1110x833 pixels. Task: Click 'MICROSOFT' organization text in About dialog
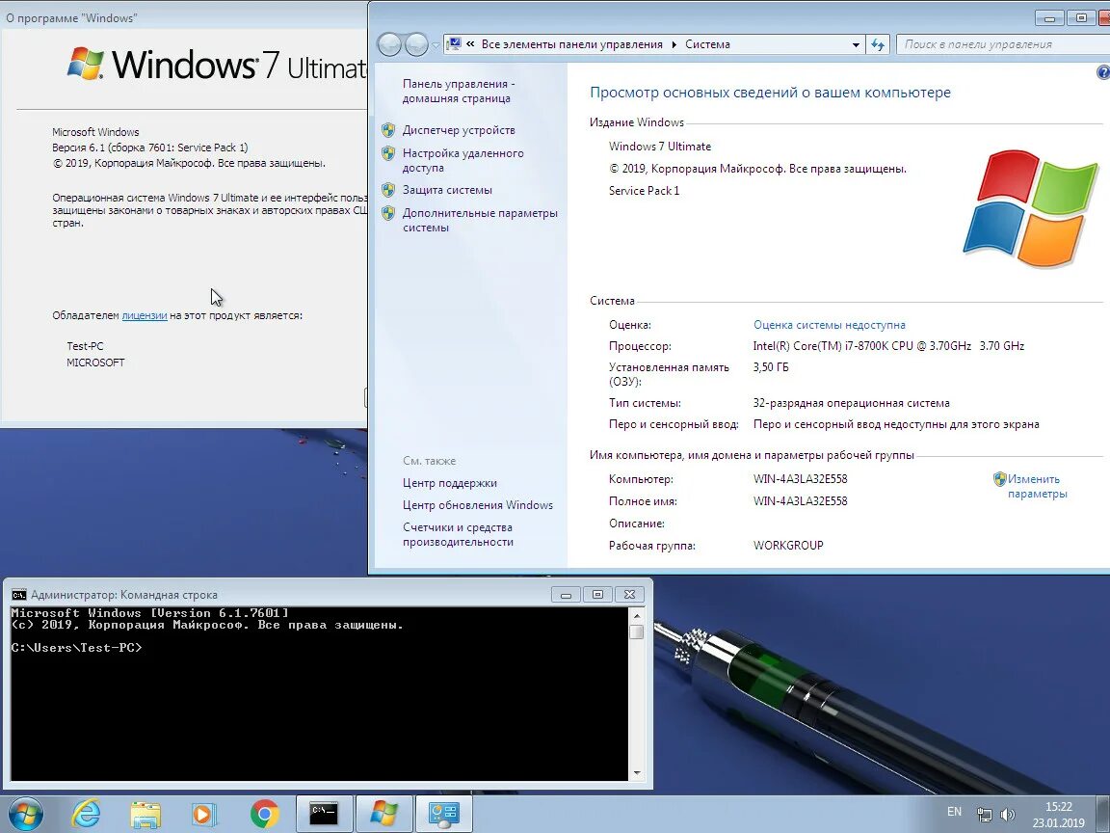pos(95,363)
